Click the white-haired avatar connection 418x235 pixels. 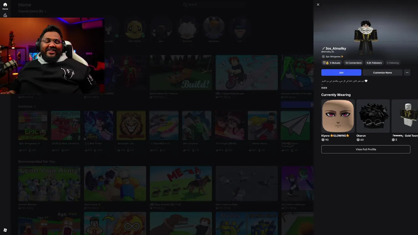(x=187, y=29)
